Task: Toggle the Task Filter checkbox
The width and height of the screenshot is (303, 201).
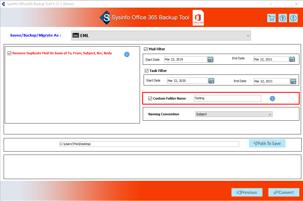Action: pyautogui.click(x=146, y=71)
